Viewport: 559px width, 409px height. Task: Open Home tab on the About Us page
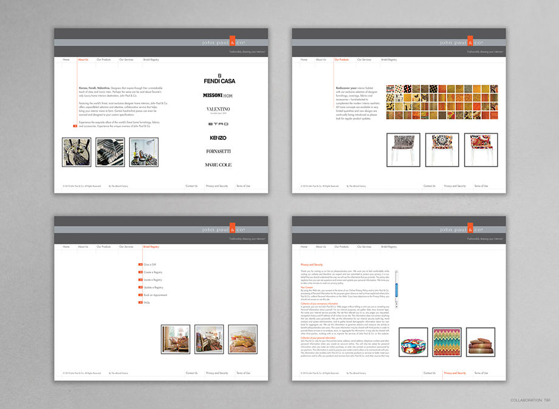66,60
